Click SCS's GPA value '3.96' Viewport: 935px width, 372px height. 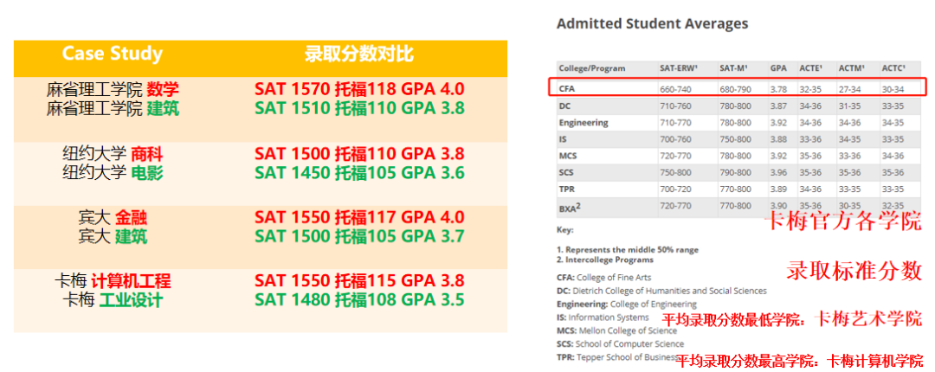[777, 173]
